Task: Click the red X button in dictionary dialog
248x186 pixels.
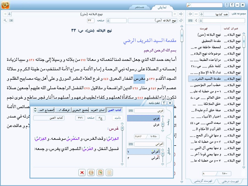Action: [x=82, y=173]
